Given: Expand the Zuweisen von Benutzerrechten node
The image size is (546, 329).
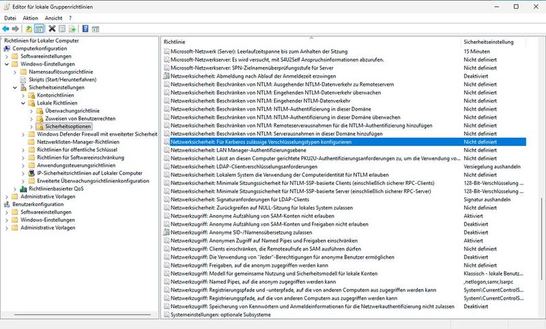Looking at the screenshot, I should (31, 119).
